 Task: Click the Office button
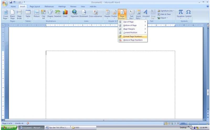tap(4, 4)
